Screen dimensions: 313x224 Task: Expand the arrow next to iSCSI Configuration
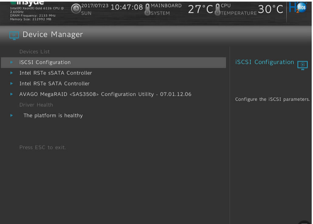click(x=12, y=62)
